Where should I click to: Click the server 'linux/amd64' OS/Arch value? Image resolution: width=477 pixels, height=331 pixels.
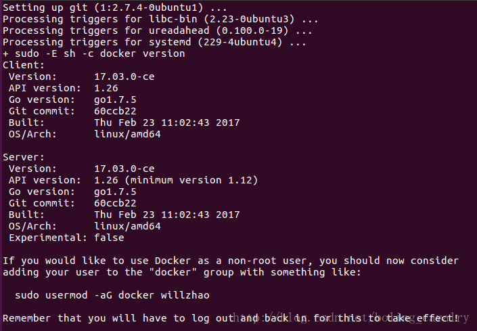click(x=127, y=226)
